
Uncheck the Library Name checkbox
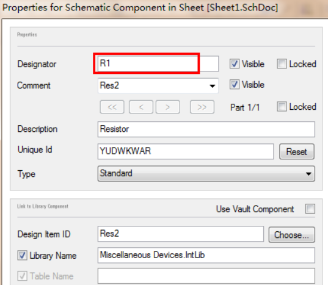pos(22,255)
